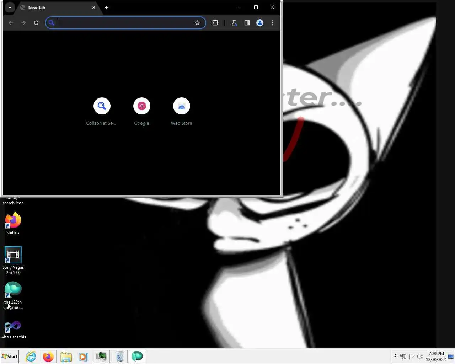Click the Show desktop tray button
The height and width of the screenshot is (364, 455).
click(x=451, y=357)
